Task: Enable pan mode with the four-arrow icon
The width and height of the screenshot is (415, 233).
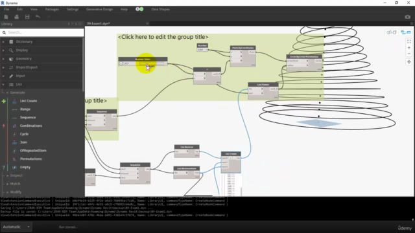Action: point(409,62)
